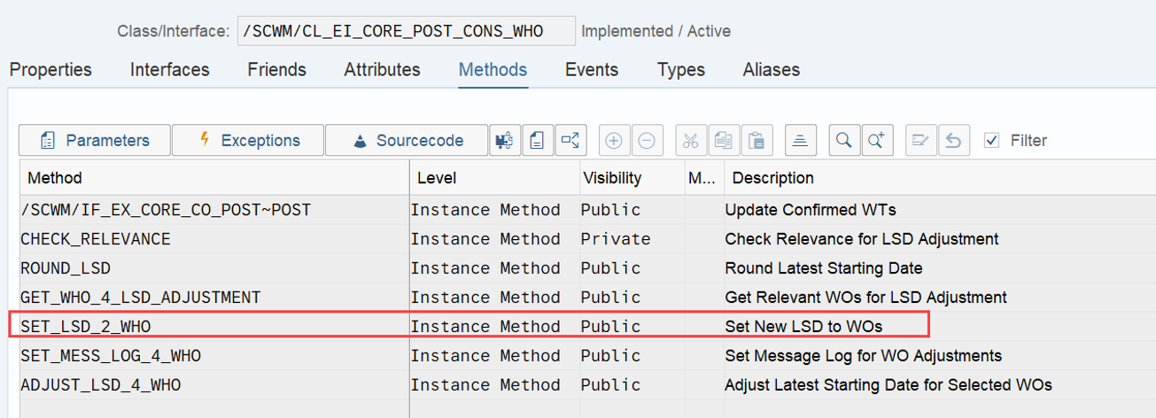Click the find next magnifier-plus icon
The height and width of the screenshot is (418, 1156).
[x=877, y=140]
